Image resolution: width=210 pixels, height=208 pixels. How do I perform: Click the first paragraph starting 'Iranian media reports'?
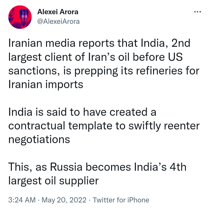pos(104,64)
